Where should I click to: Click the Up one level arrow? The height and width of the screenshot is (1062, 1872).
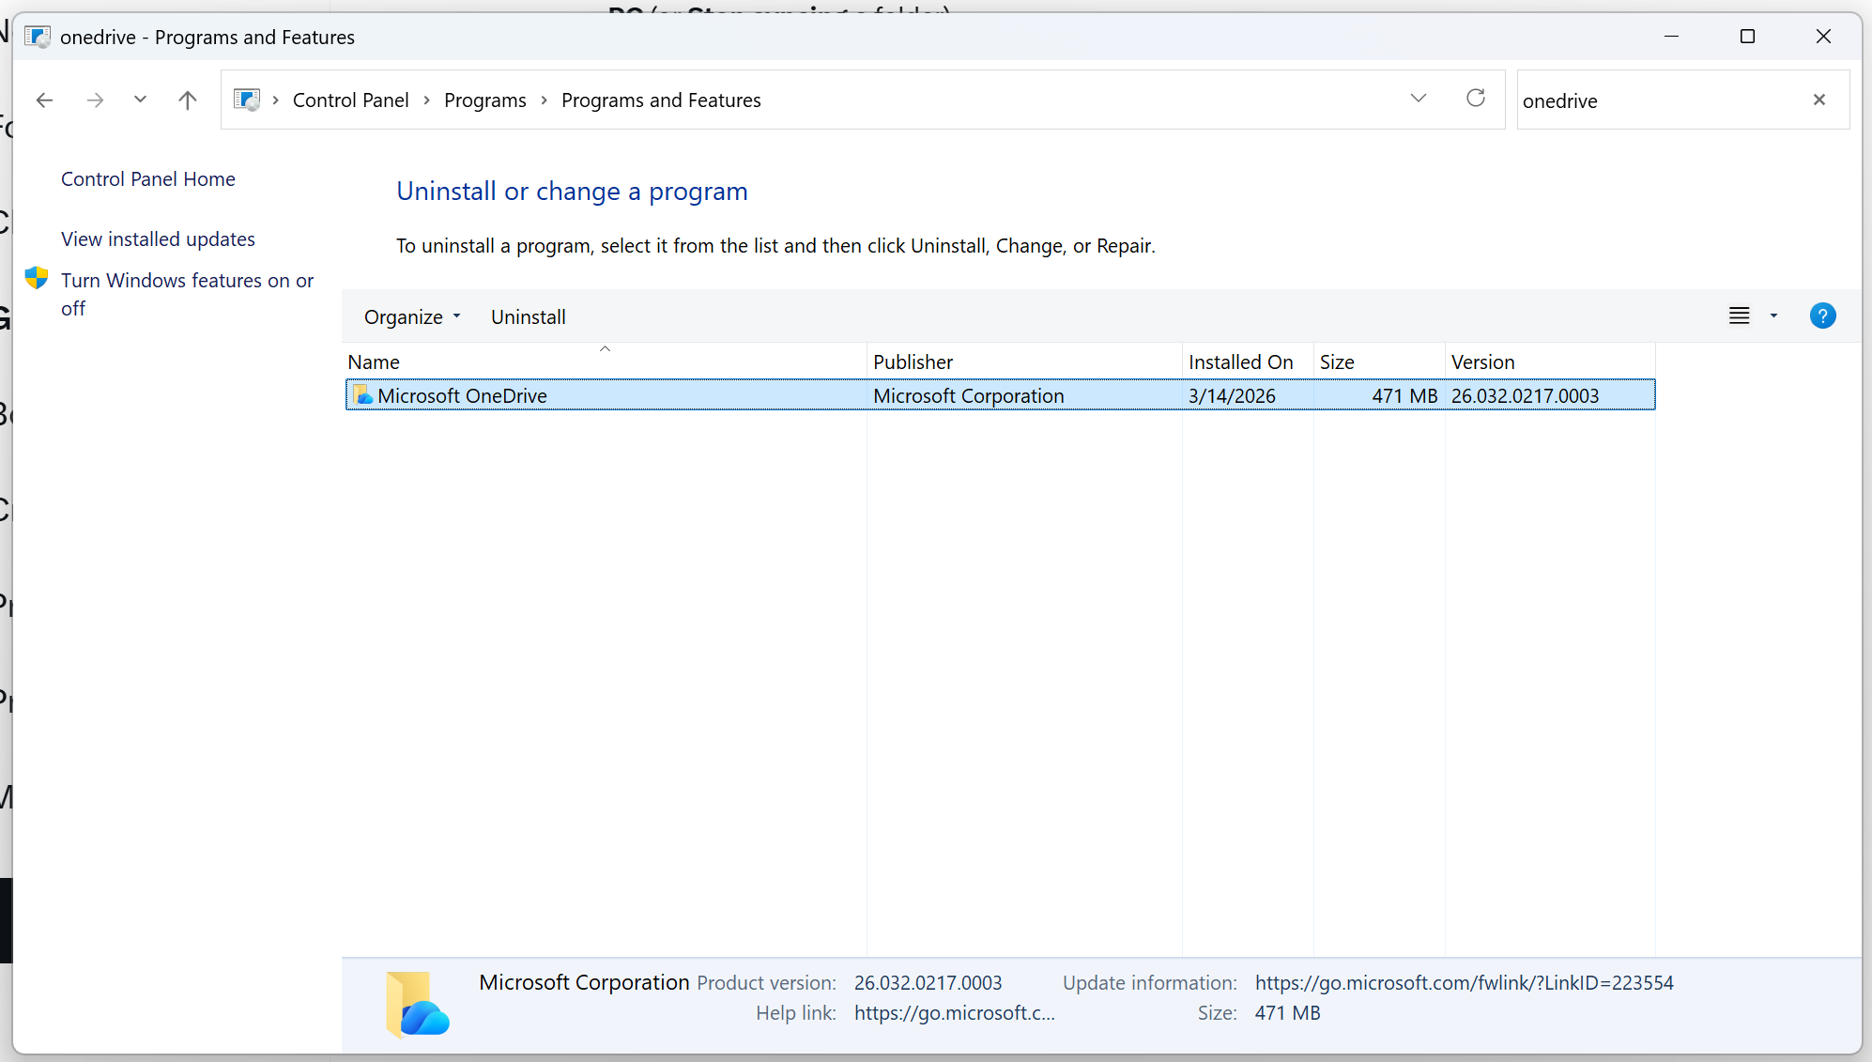tap(188, 100)
